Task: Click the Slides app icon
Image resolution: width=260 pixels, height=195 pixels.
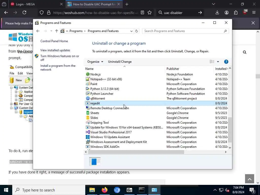Action: click(x=88, y=118)
